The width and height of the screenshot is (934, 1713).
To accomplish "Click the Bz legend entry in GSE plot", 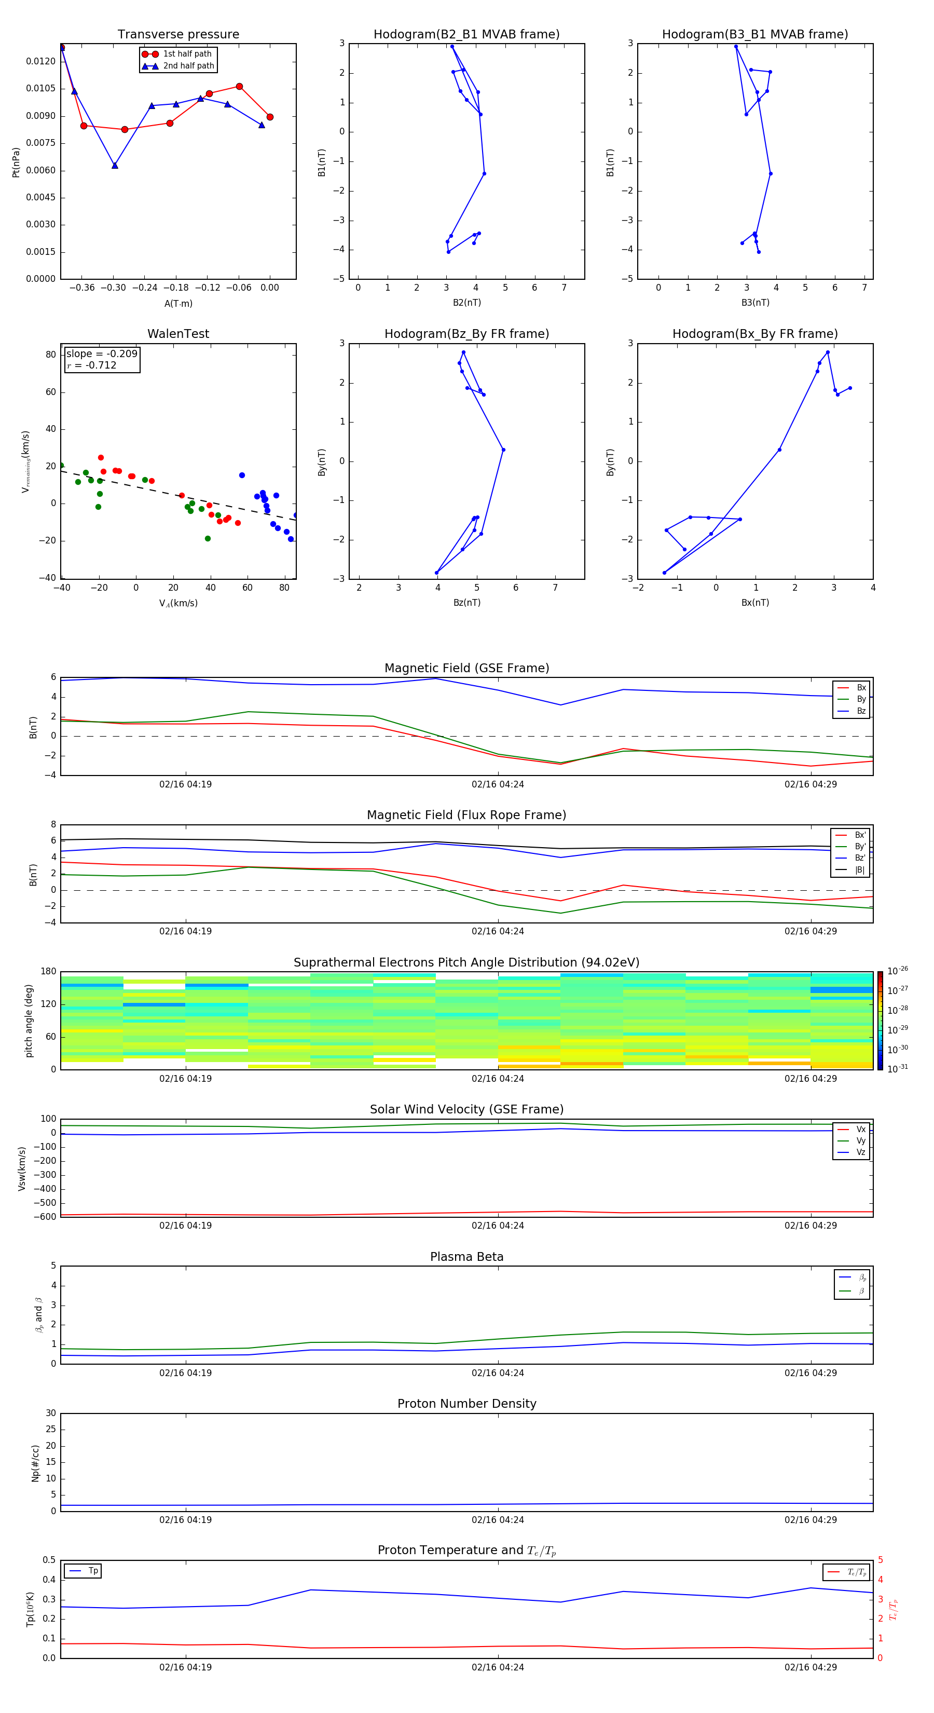I will [x=851, y=711].
